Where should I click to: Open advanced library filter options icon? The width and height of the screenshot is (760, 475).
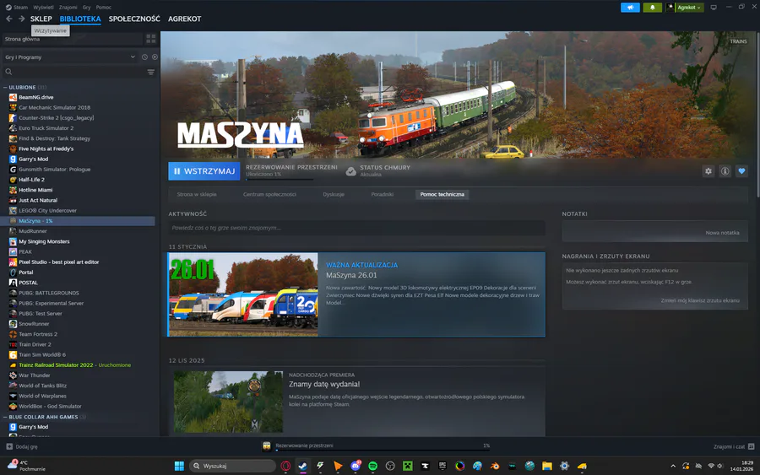point(151,72)
